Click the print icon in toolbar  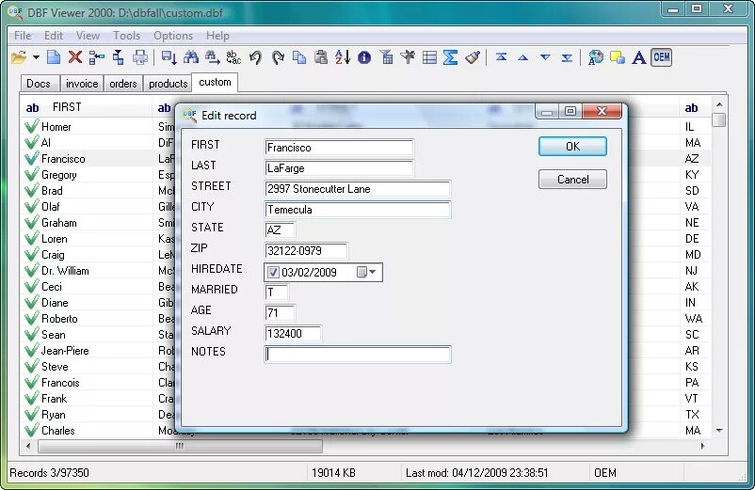[x=140, y=57]
